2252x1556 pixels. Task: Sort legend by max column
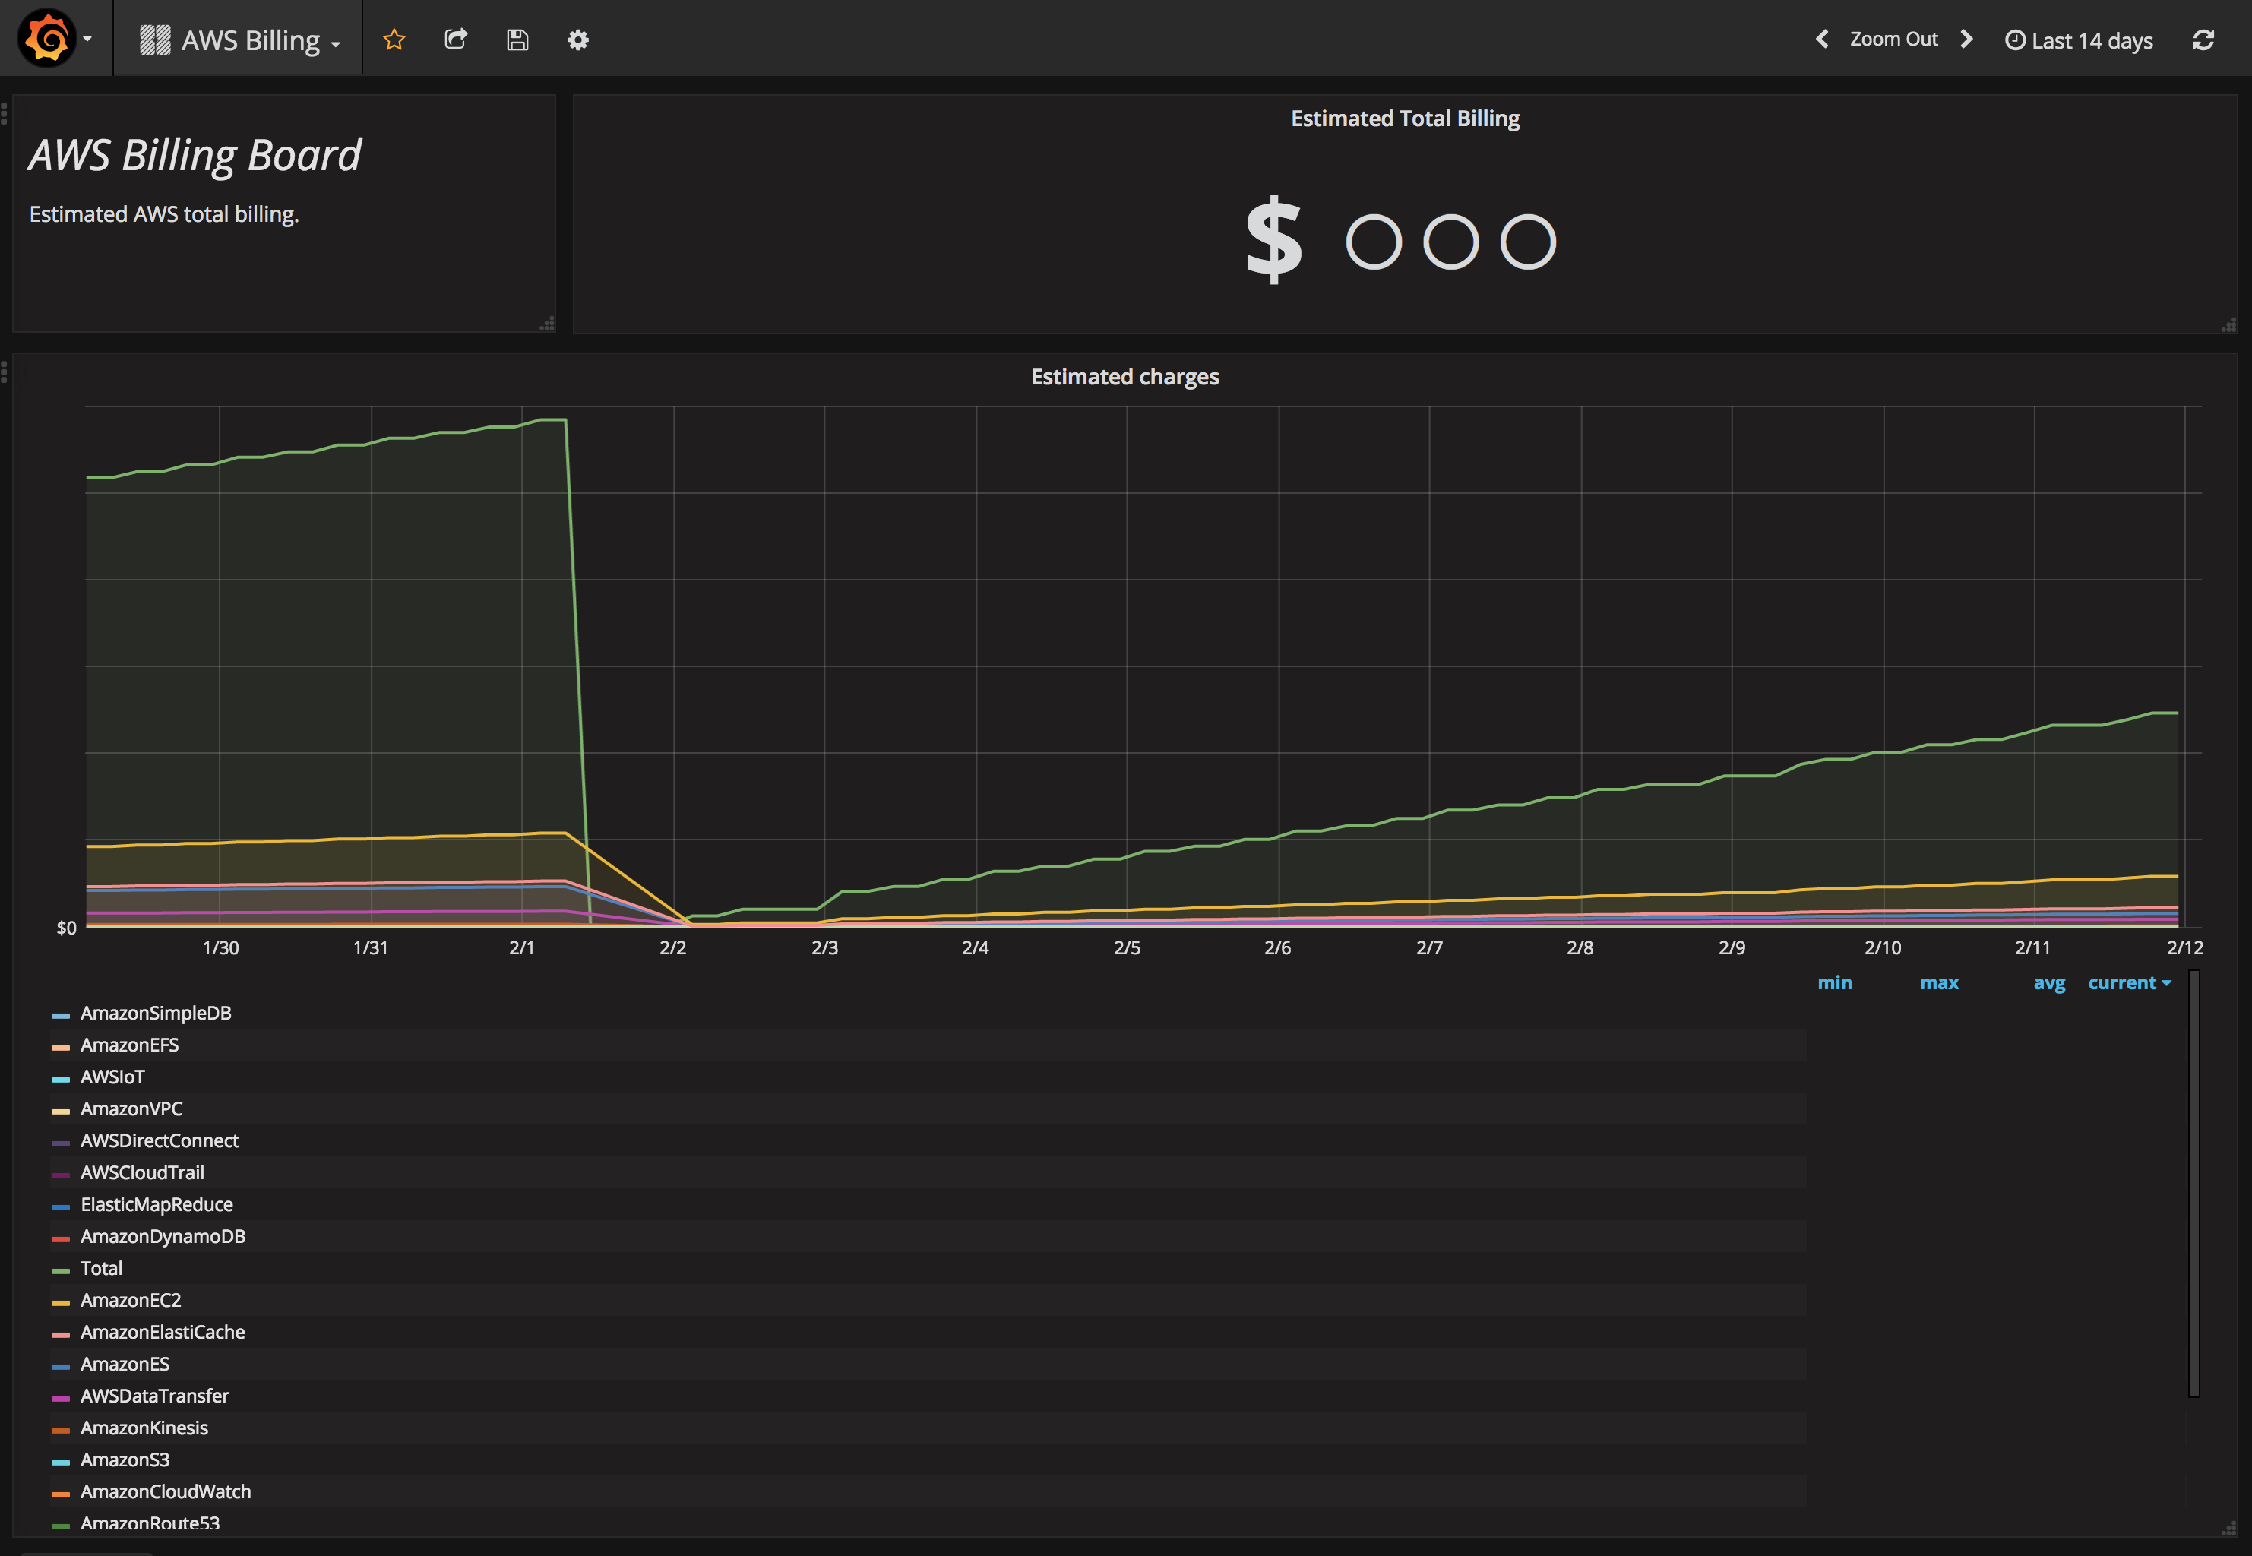pos(1939,982)
